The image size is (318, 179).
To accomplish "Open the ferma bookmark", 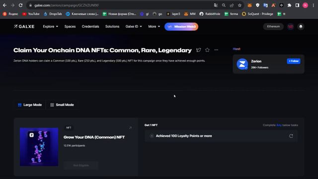I will pyautogui.click(x=232, y=14).
